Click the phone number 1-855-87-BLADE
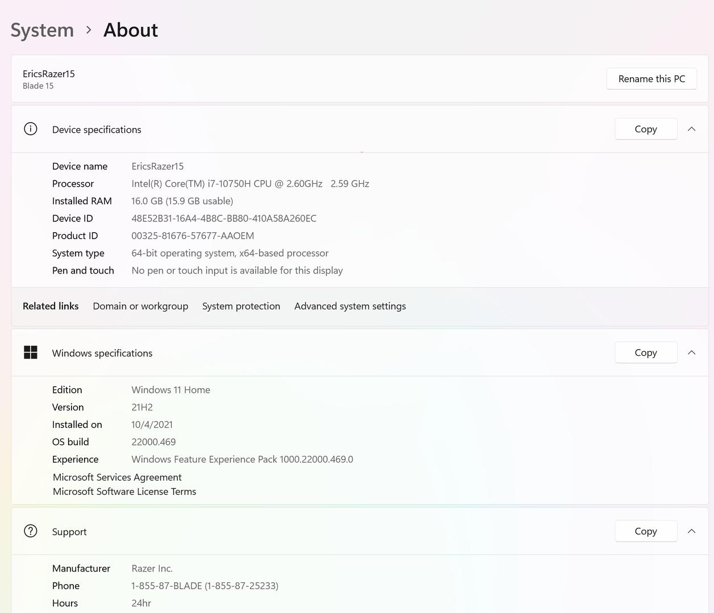714x613 pixels. click(x=204, y=586)
